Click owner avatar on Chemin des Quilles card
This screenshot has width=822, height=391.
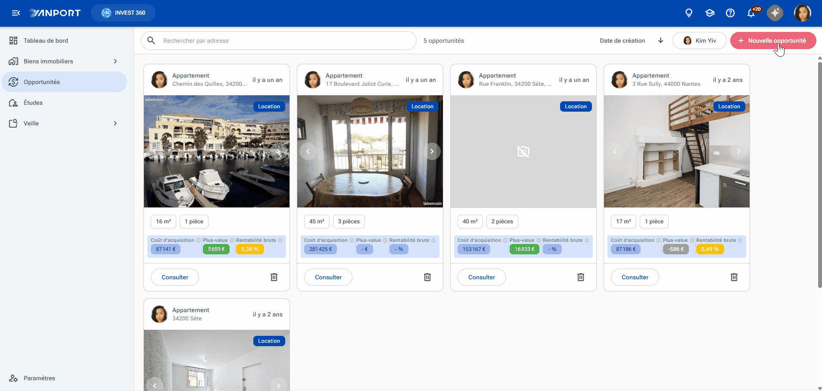click(159, 80)
